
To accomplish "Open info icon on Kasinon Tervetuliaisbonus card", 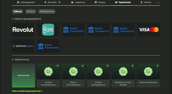I will coord(83,66).
